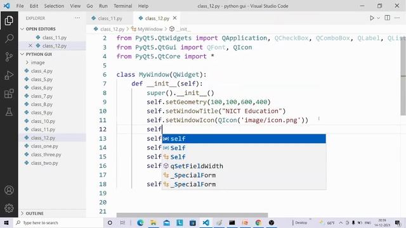Open the View menu
This screenshot has width=406, height=228.
(75, 6)
